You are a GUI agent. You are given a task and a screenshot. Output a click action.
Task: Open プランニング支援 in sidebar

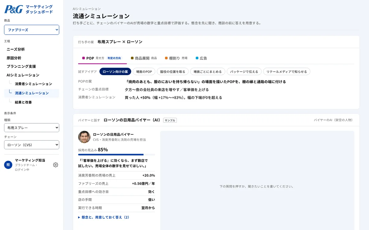[x=21, y=66]
